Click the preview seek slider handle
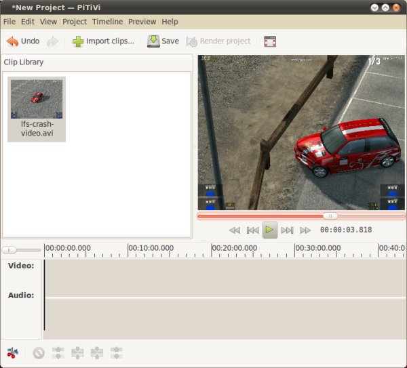This screenshot has width=407, height=368. (330, 216)
